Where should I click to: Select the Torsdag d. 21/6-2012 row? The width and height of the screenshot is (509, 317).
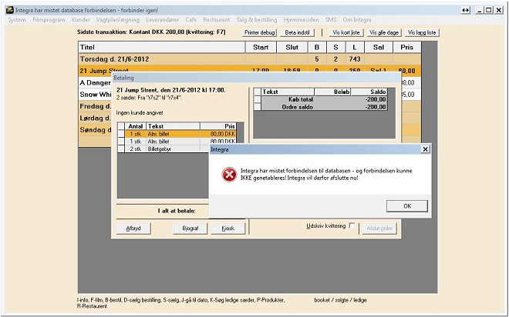[x=250, y=59]
